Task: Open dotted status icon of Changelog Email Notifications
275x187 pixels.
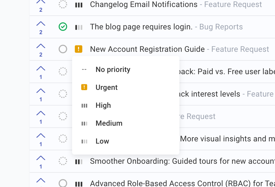Action: (x=63, y=4)
